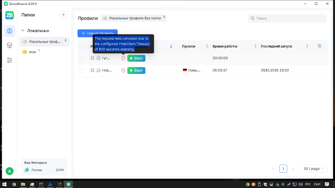The height and width of the screenshot is (188, 335).
Task: Click the blocked-circle icon of Нов profile
Action: point(98,70)
